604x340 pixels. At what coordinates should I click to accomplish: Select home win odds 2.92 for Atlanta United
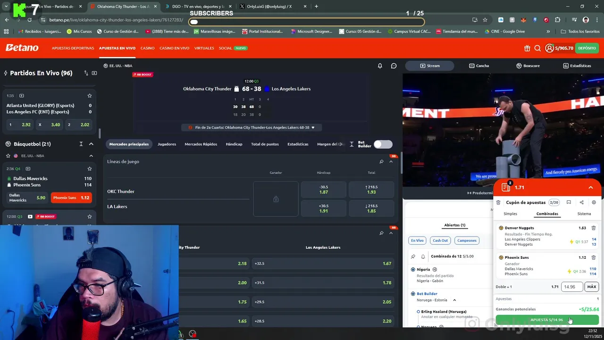tap(19, 125)
